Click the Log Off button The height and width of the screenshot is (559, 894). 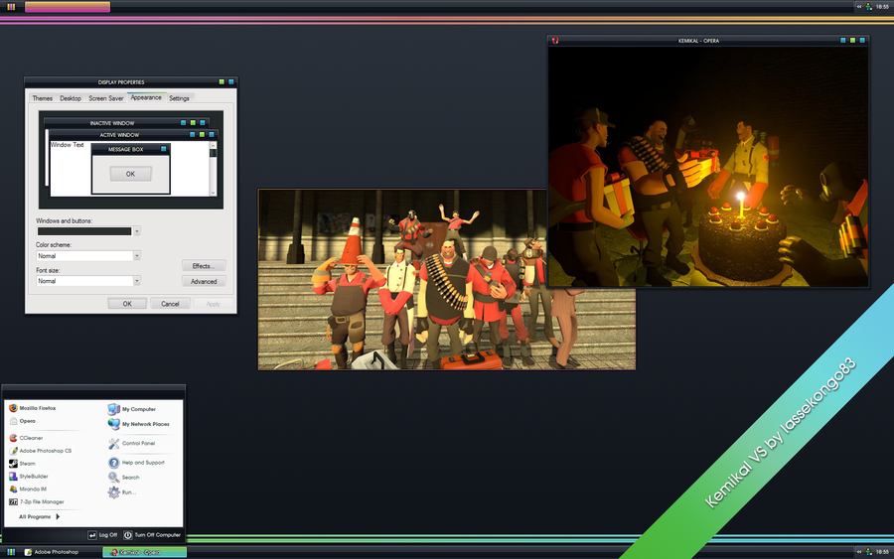coord(102,535)
